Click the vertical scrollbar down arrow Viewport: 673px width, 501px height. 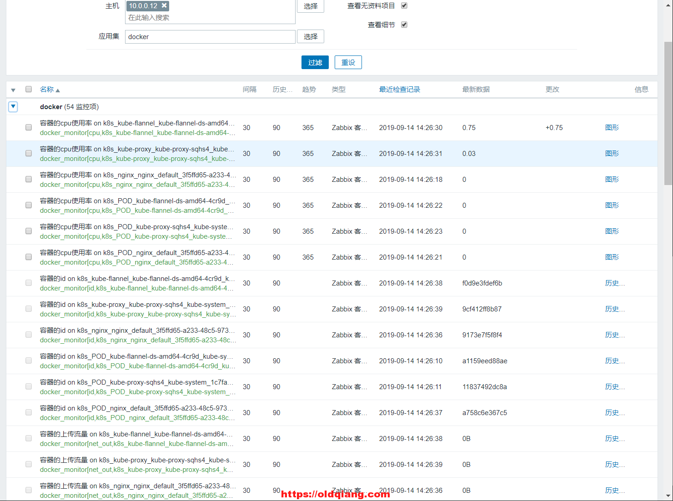668,496
